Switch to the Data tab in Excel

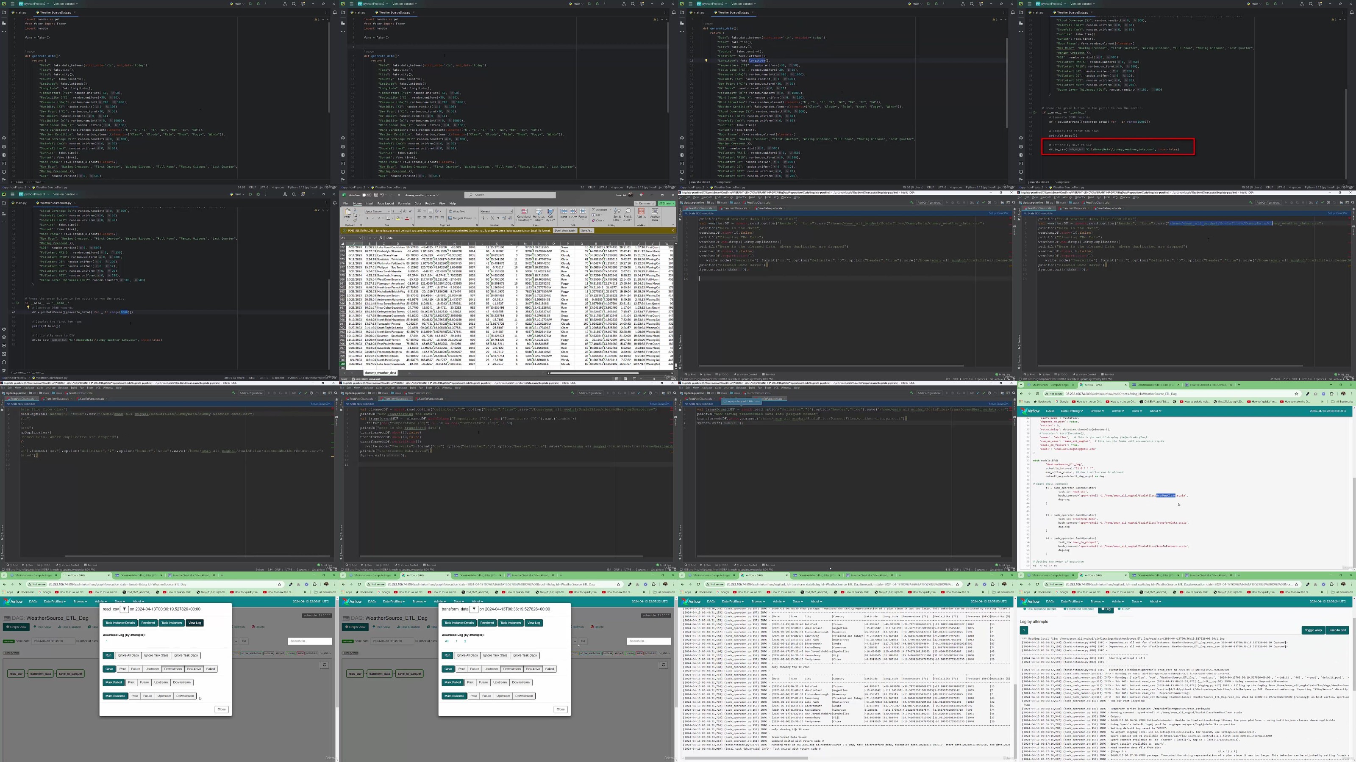[418, 203]
